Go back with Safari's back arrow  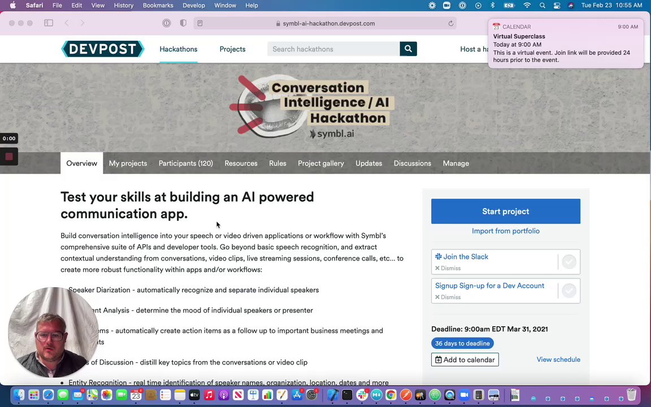(67, 23)
